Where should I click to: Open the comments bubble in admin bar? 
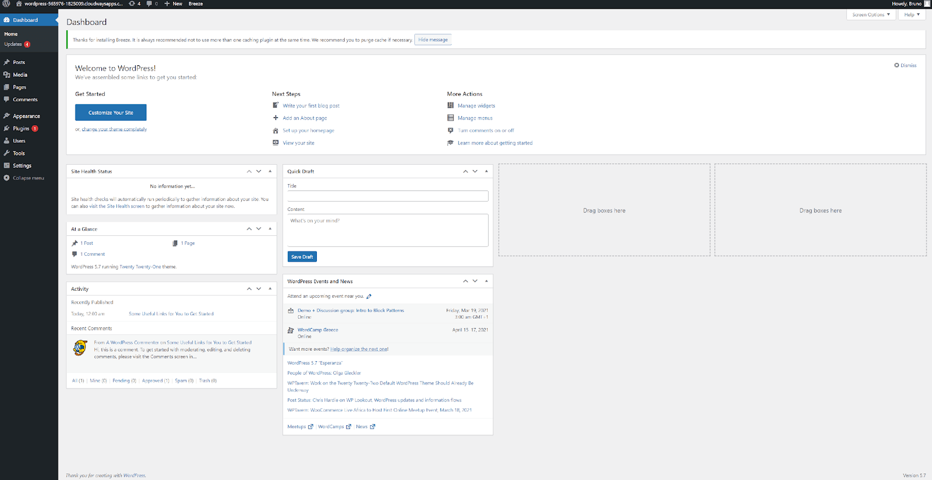(152, 4)
